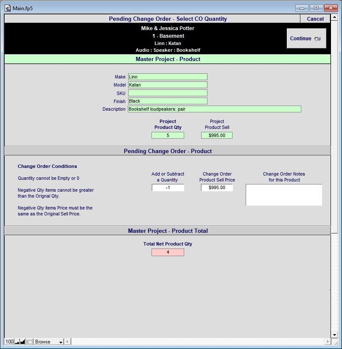Screen dimensions: 342x349
Task: Click the horizontal scrollbar left arrow
Action: [67, 341]
